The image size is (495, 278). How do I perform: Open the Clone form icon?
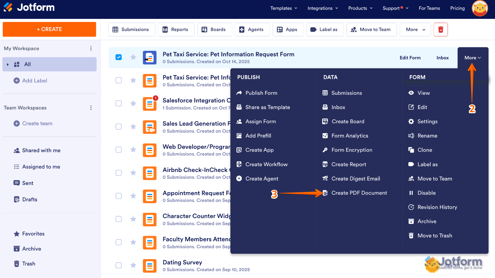(411, 150)
